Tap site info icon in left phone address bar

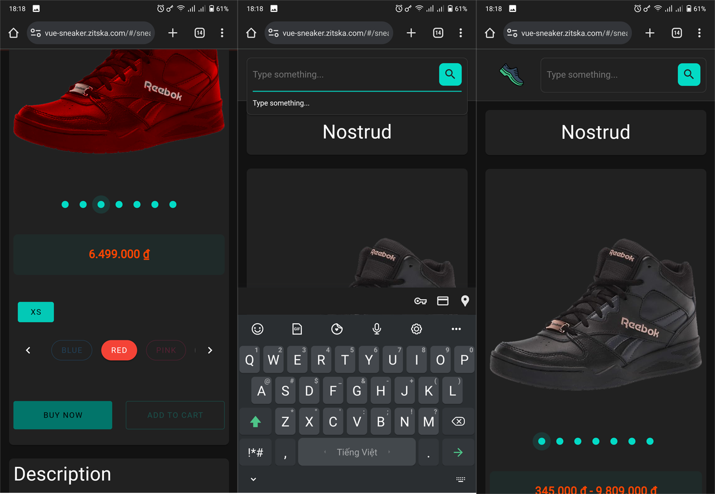(36, 33)
